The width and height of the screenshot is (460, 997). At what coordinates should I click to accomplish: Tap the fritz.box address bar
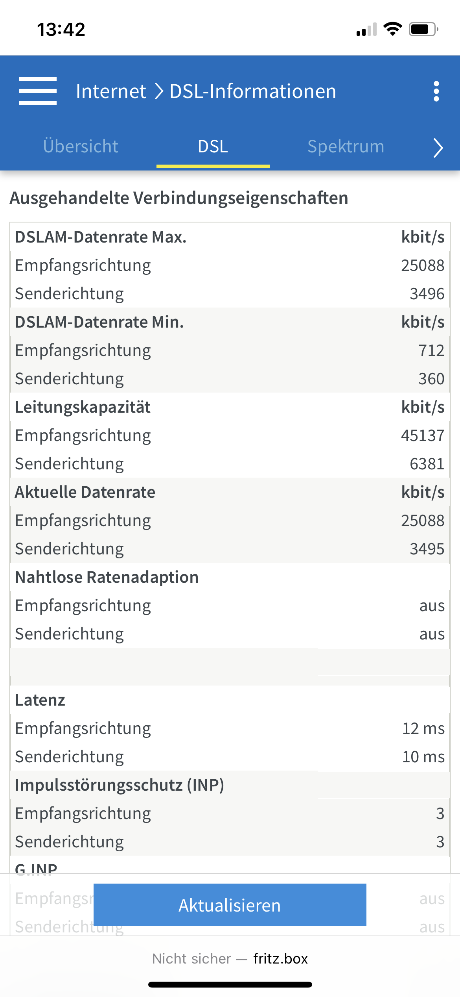coord(230,958)
